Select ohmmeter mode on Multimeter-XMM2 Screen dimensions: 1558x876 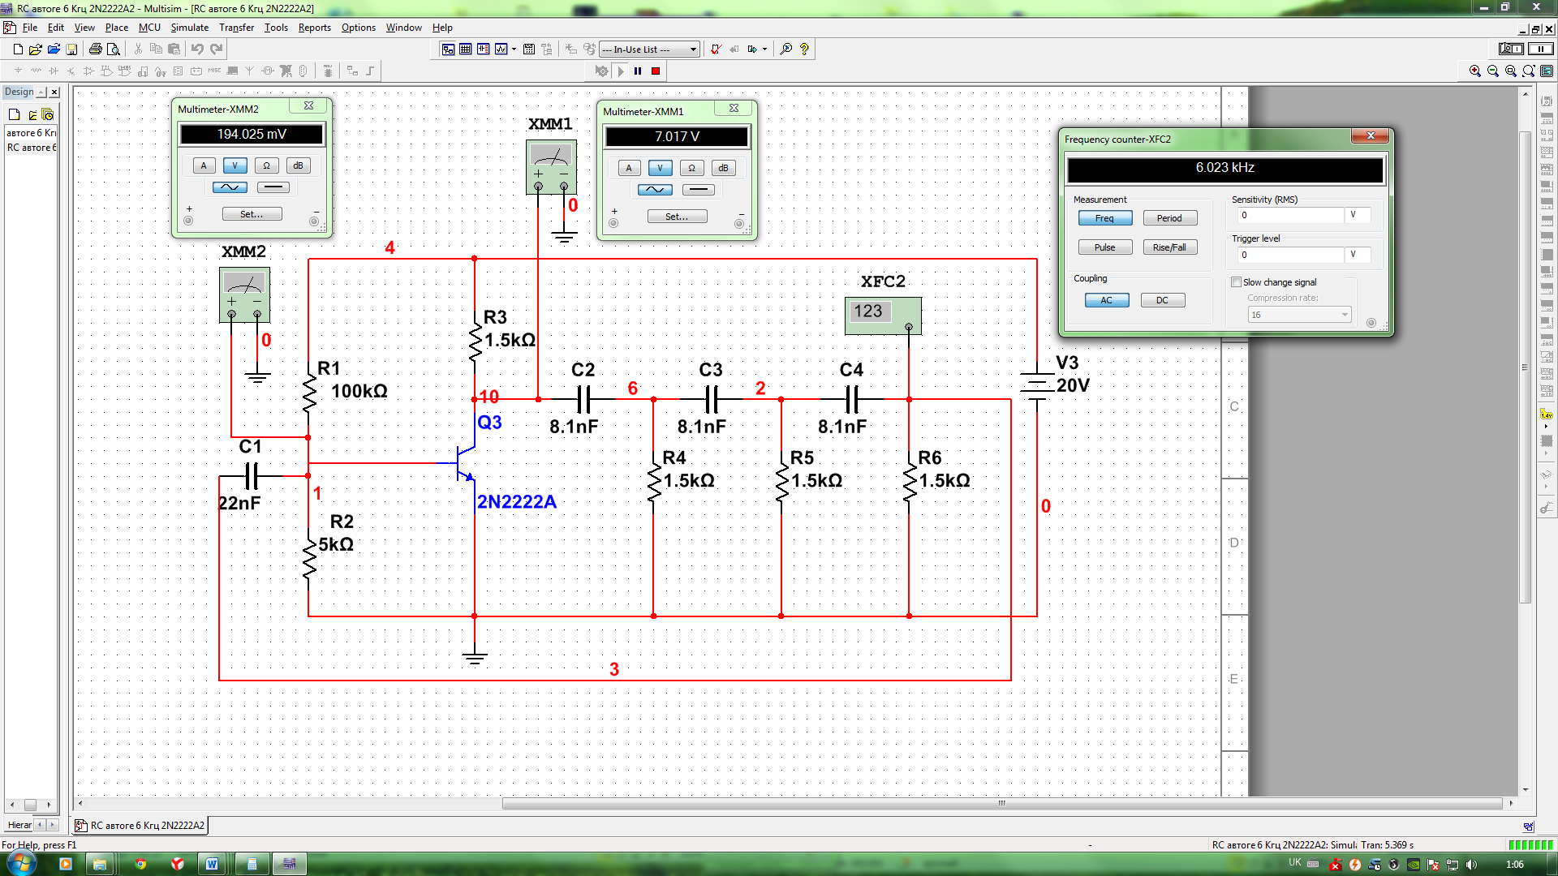(266, 165)
